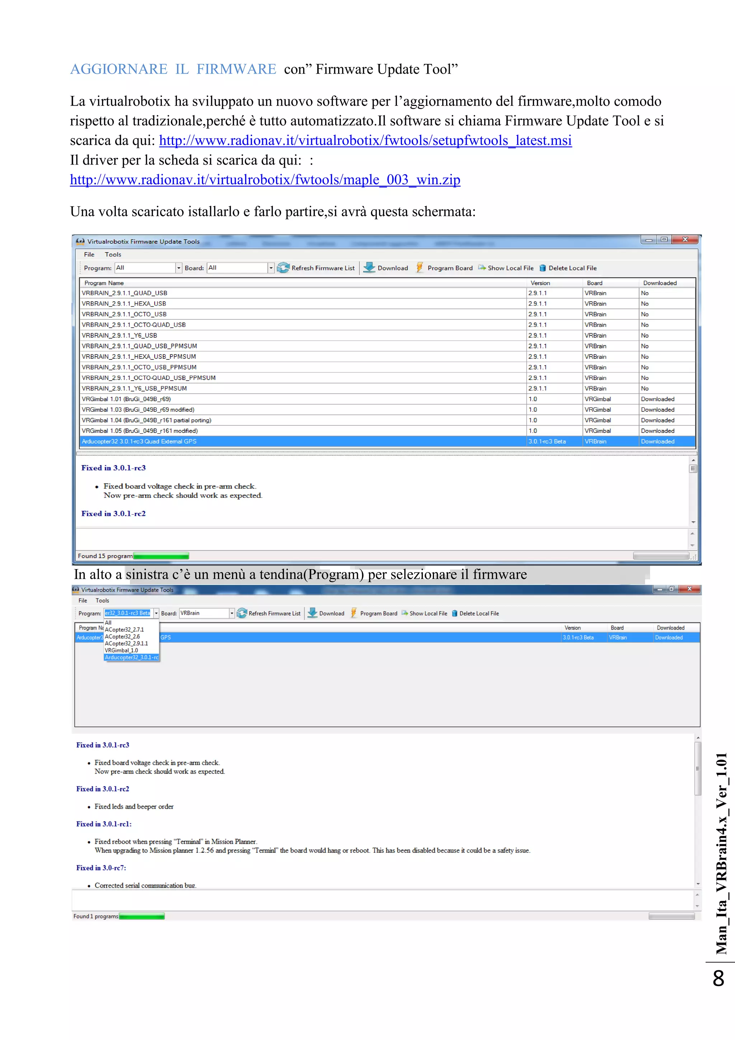Click Refresh Firmware List icon in bottom window
Viewport: 735px width, 1040px height.
tap(242, 613)
